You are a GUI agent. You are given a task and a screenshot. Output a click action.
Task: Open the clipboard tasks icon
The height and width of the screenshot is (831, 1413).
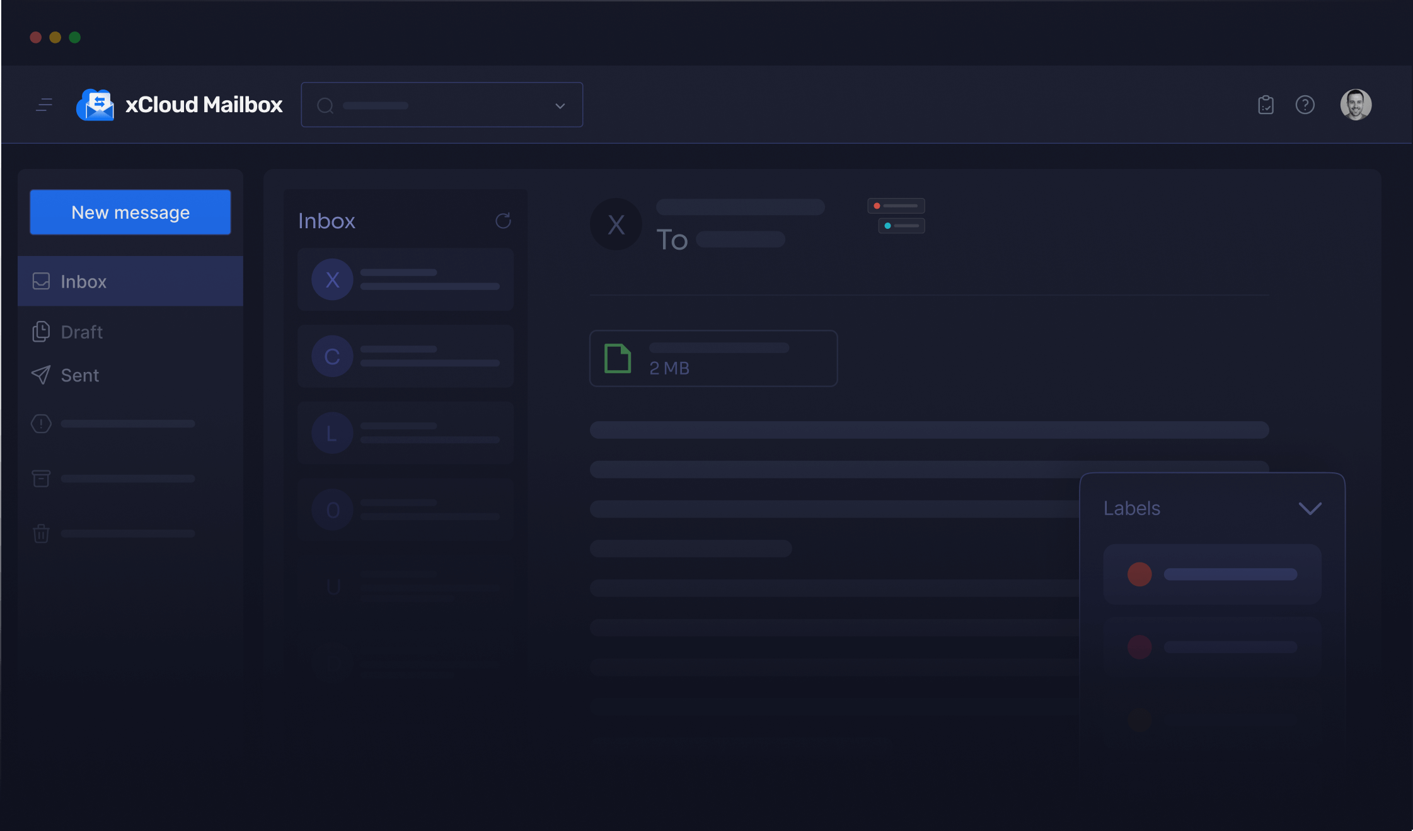pos(1266,105)
